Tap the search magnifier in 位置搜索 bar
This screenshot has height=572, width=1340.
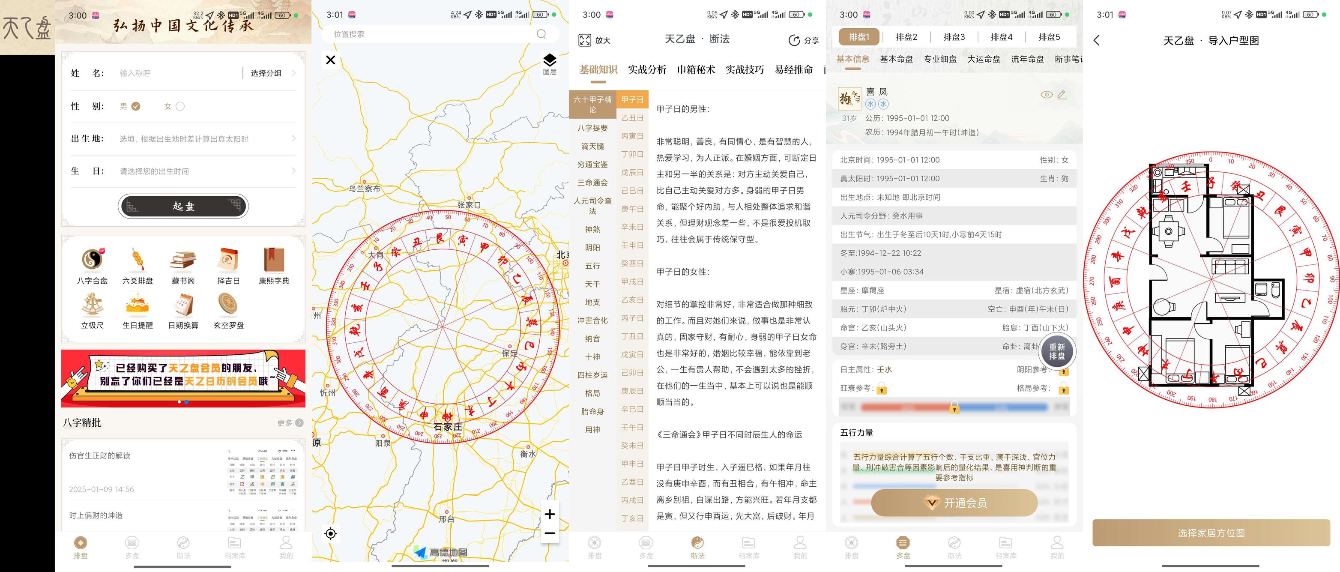click(541, 34)
